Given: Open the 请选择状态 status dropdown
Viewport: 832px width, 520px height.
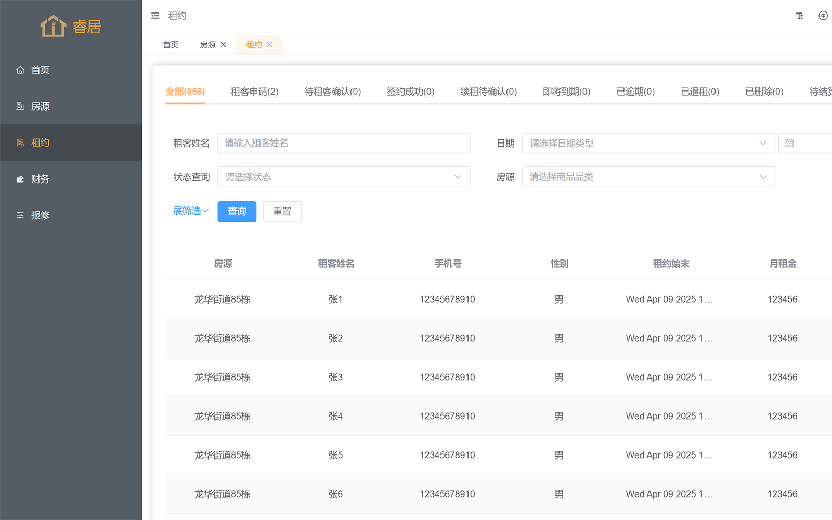Looking at the screenshot, I should point(343,177).
